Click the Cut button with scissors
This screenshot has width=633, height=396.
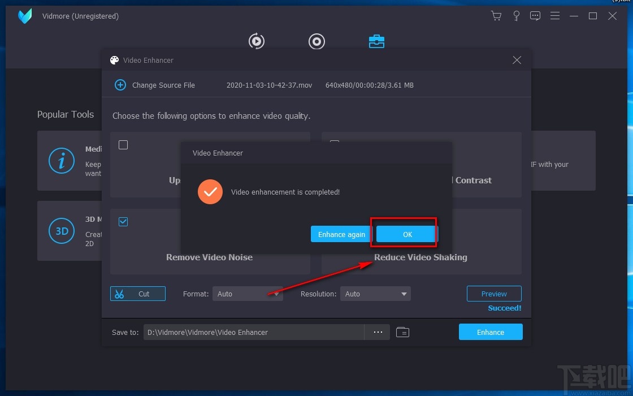pyautogui.click(x=138, y=294)
